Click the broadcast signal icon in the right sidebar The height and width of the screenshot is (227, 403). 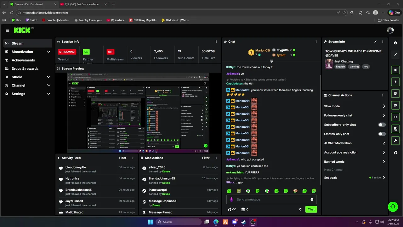click(395, 117)
